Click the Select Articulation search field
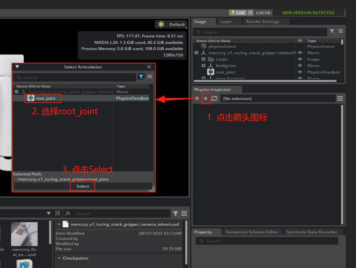The height and width of the screenshot is (268, 356). [75, 77]
